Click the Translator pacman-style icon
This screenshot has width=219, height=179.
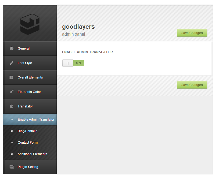[12, 106]
